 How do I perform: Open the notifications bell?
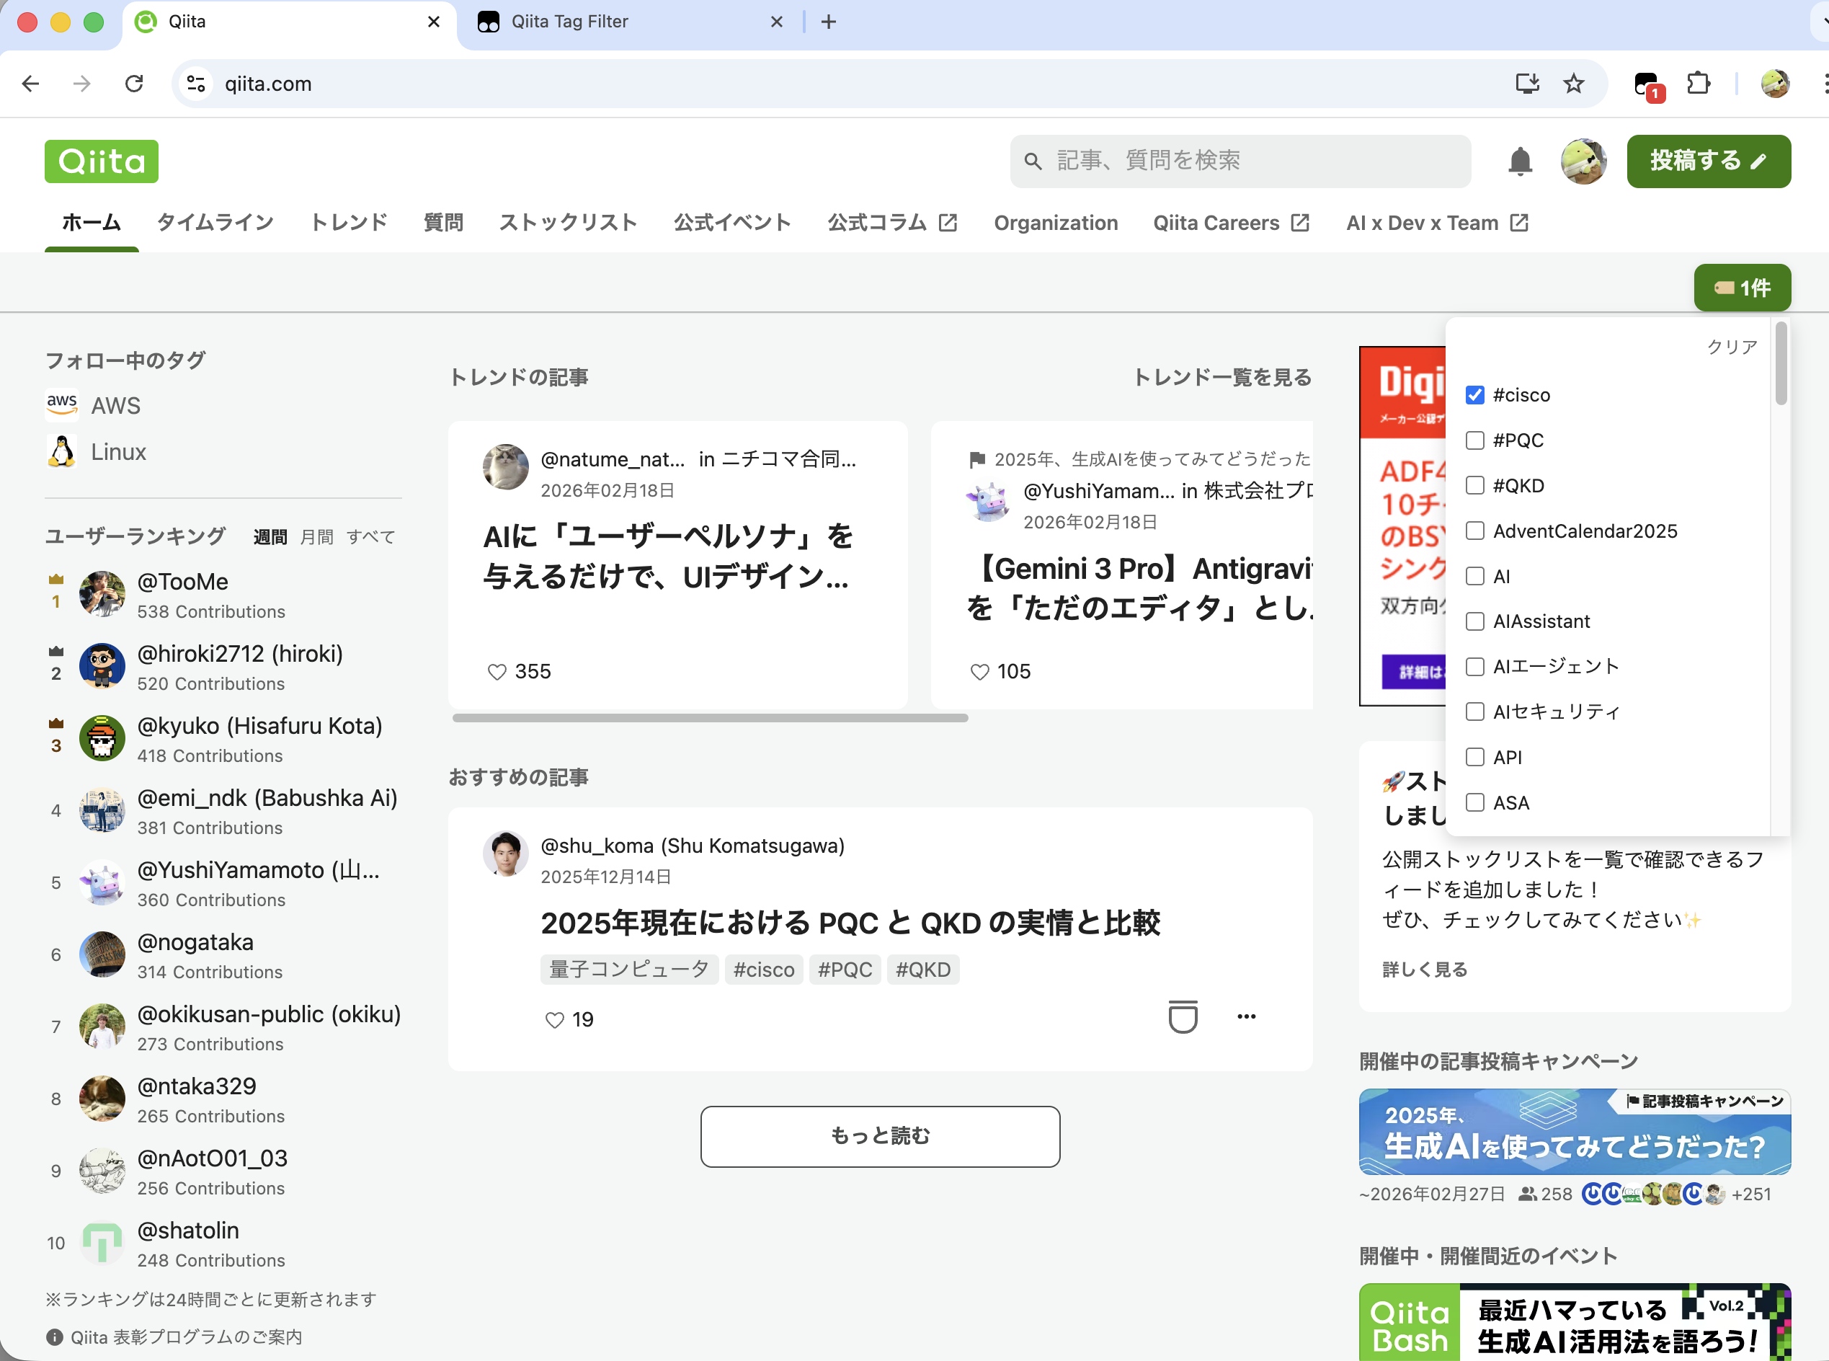pos(1519,161)
